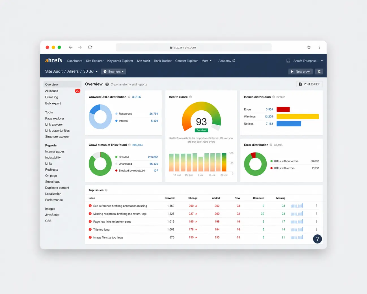The height and width of the screenshot is (294, 367).
Task: Click the help icon beside Overview heading
Action: click(107, 84)
